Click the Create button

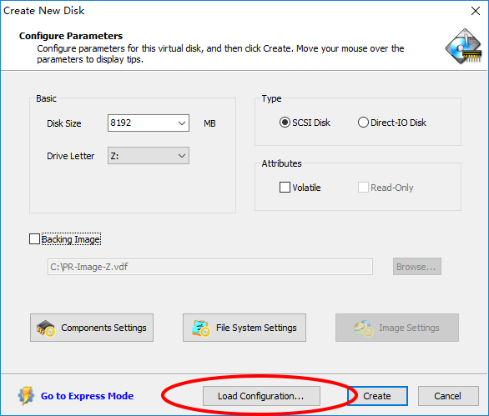click(x=377, y=396)
